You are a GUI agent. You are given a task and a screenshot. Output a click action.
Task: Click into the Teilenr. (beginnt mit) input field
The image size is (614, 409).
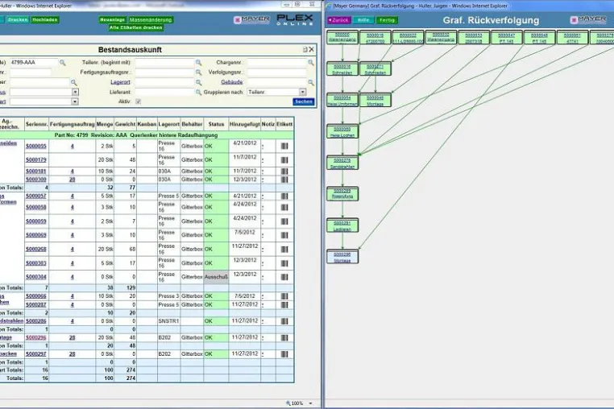(165, 63)
